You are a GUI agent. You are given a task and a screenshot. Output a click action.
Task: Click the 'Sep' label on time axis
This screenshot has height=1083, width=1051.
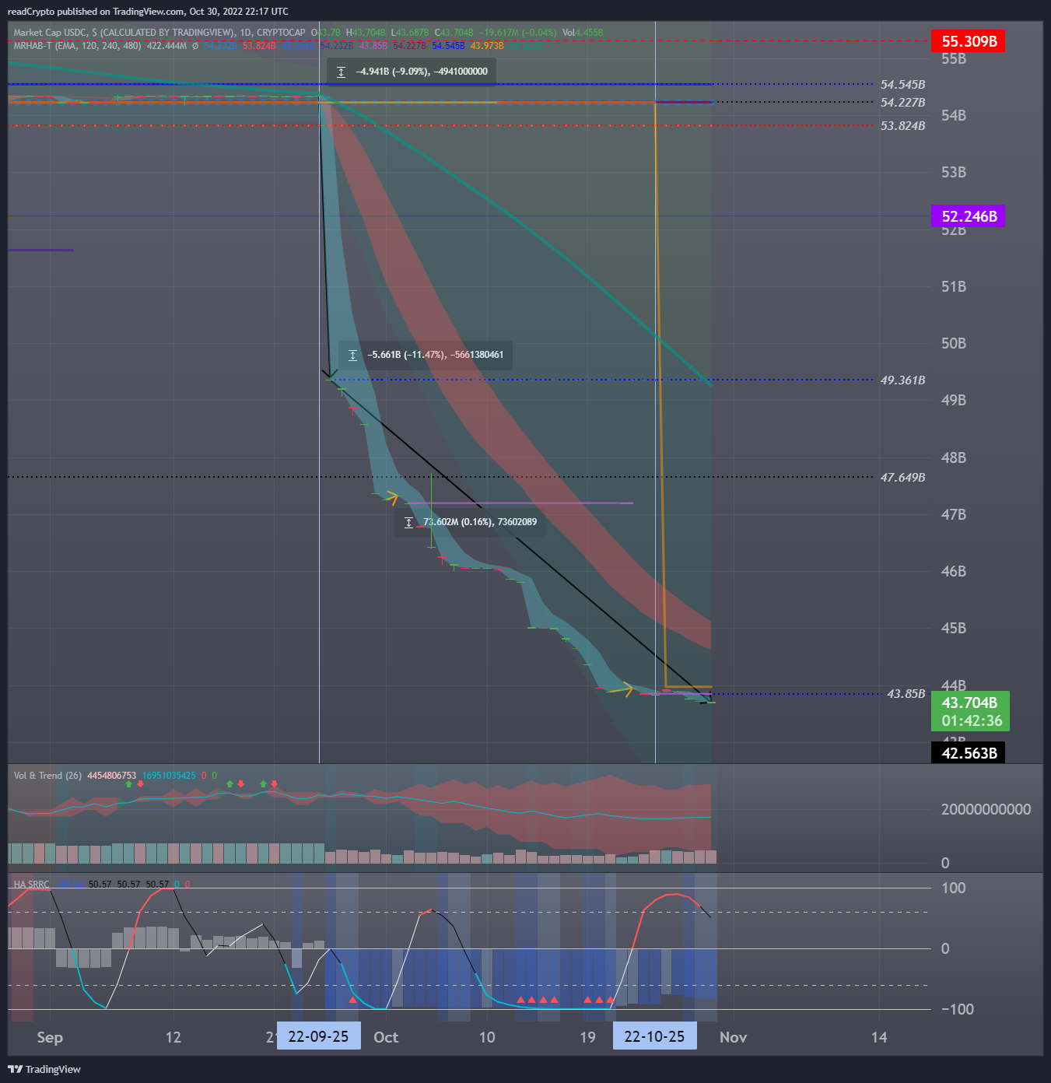pos(50,1037)
